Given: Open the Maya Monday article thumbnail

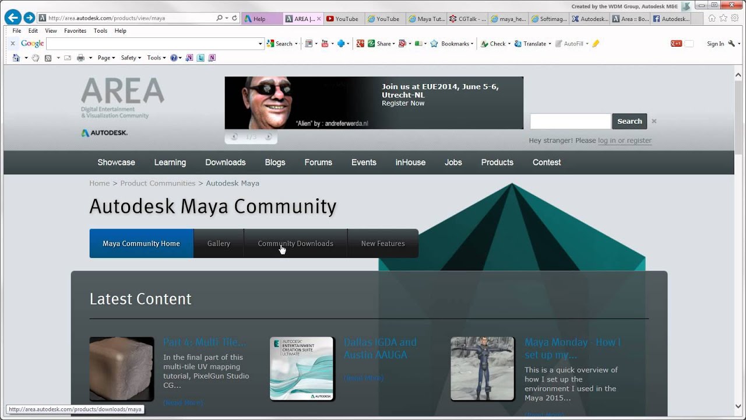Looking at the screenshot, I should pyautogui.click(x=483, y=369).
